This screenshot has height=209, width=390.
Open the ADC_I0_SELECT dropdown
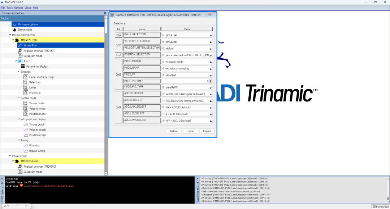tap(187, 94)
